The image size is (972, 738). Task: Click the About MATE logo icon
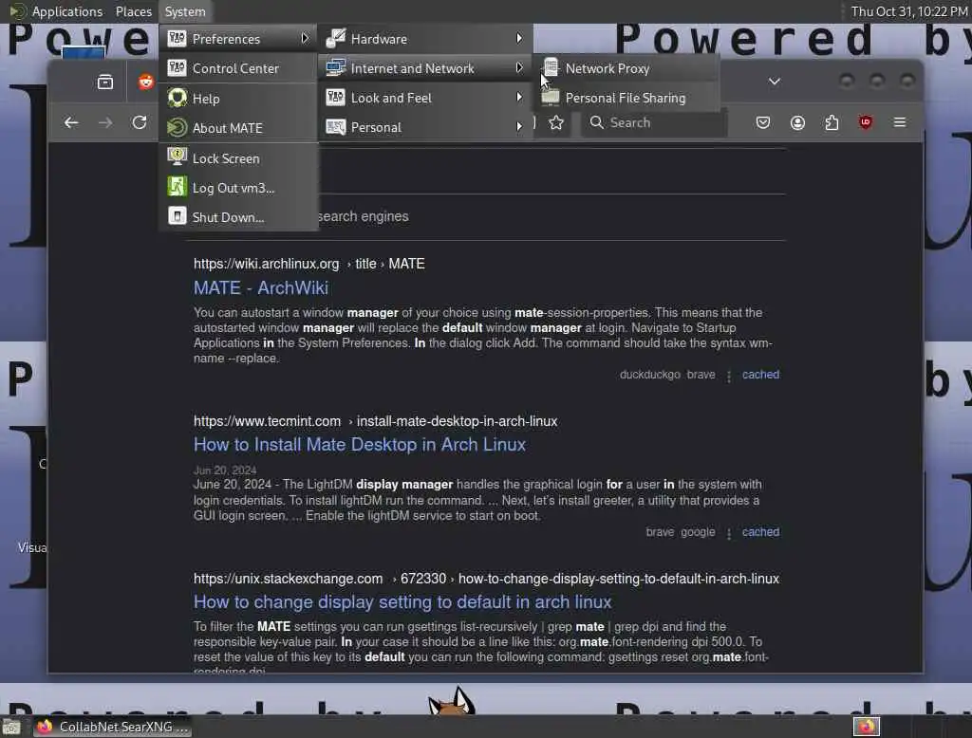177,127
